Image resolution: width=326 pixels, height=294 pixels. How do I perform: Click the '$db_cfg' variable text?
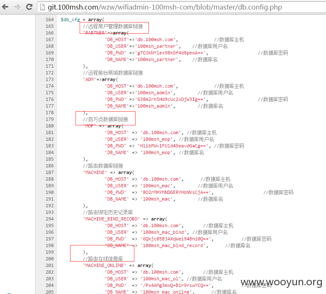point(70,20)
